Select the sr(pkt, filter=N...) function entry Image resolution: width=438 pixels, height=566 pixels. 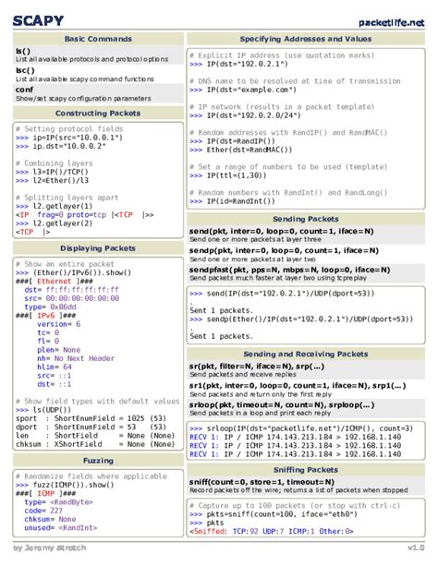(x=306, y=370)
